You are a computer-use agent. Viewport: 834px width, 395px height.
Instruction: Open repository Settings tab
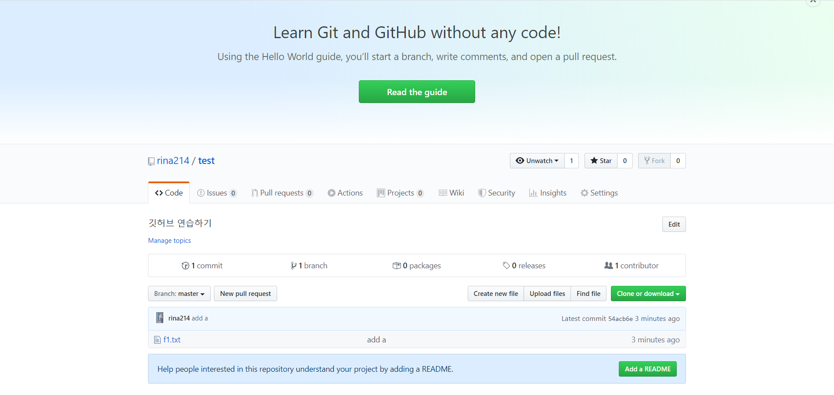[599, 193]
